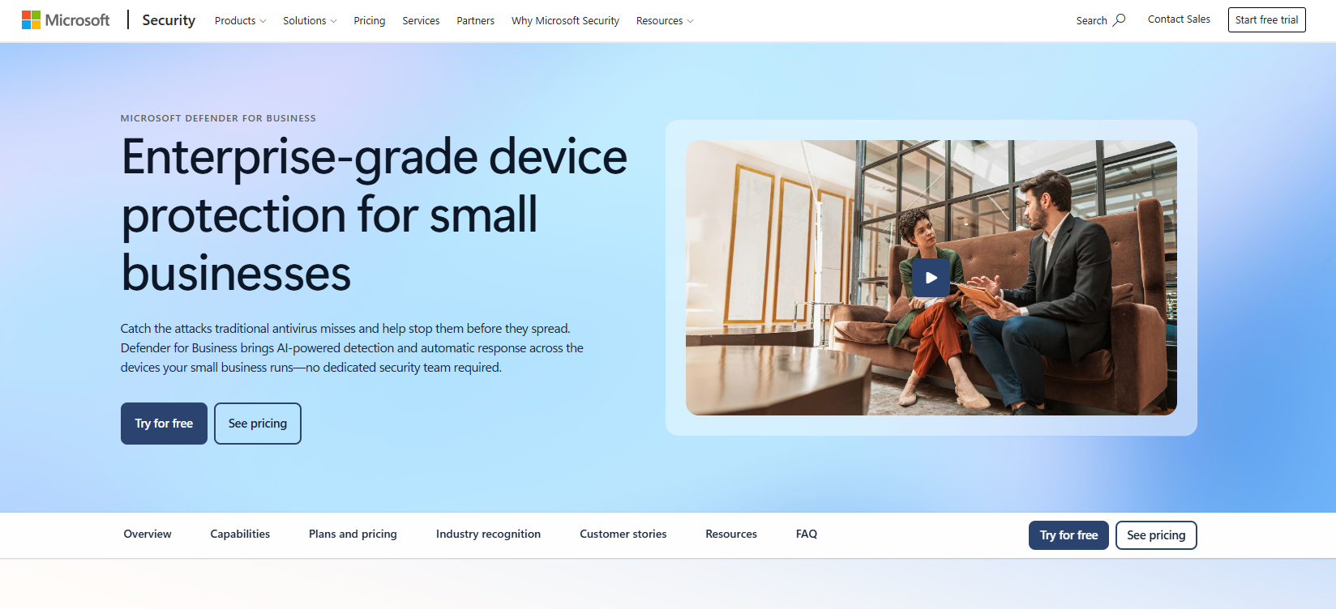Click Contact Sales link
This screenshot has width=1336, height=609.
pyautogui.click(x=1179, y=19)
